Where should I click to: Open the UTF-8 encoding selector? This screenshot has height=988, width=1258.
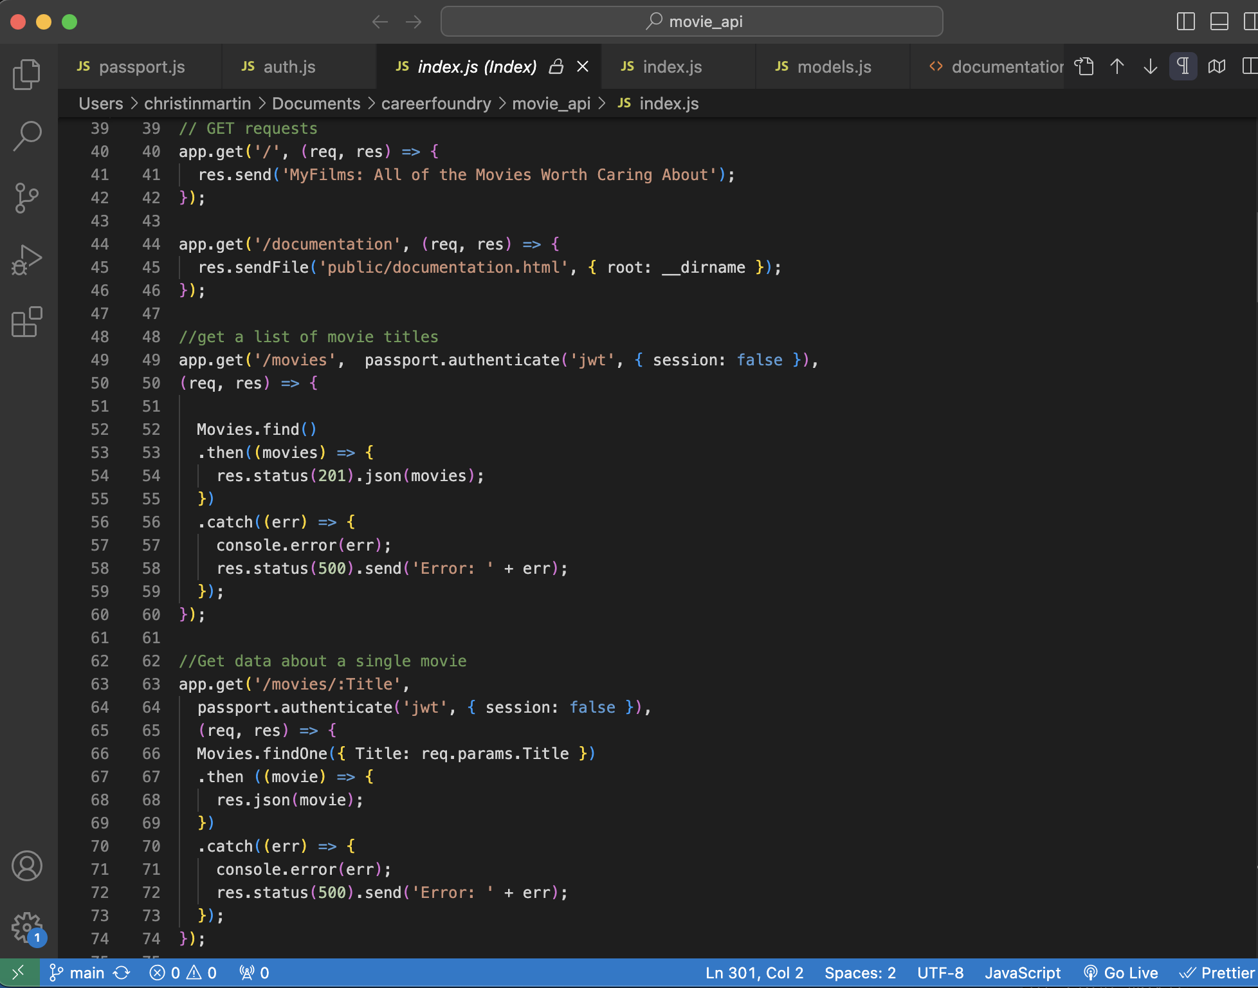point(940,973)
